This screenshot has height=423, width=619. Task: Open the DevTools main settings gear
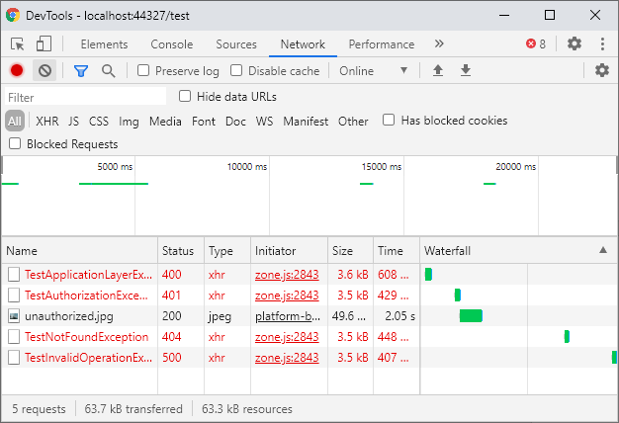575,43
